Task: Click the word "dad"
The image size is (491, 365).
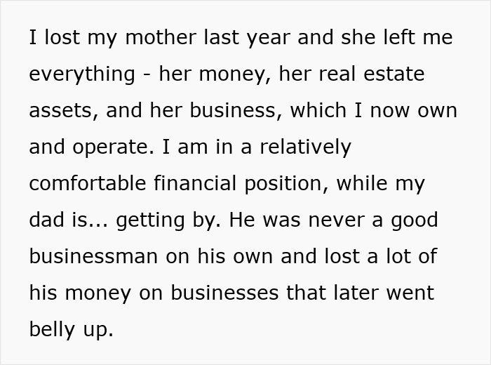Action: pyautogui.click(x=47, y=220)
